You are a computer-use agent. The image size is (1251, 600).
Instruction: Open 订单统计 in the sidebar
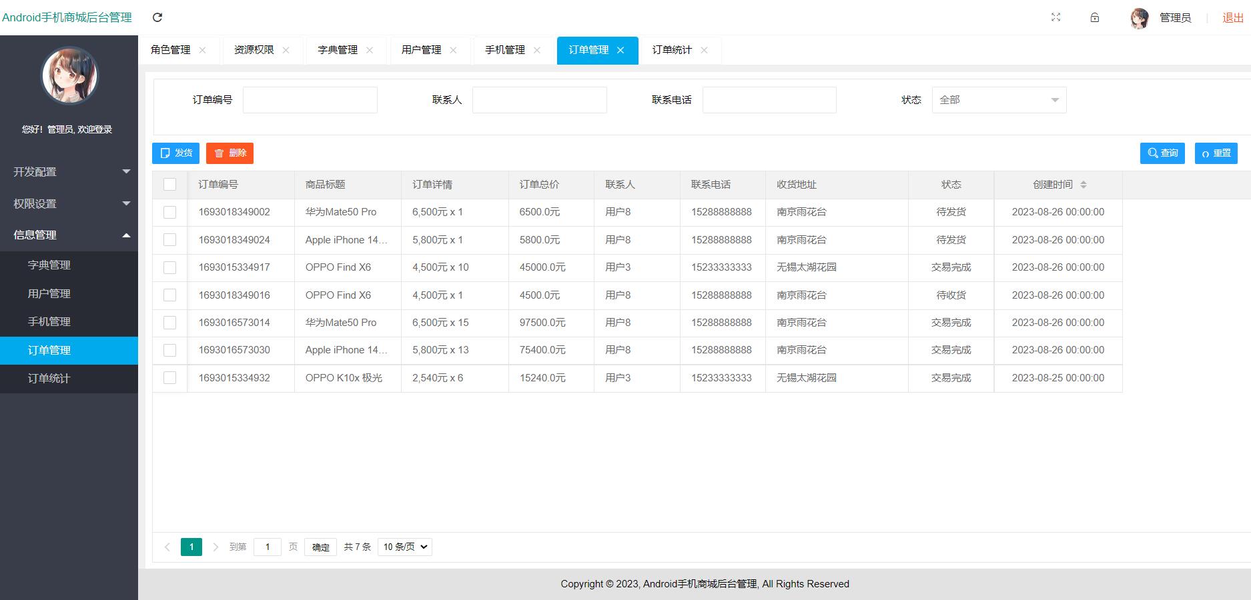click(x=69, y=379)
